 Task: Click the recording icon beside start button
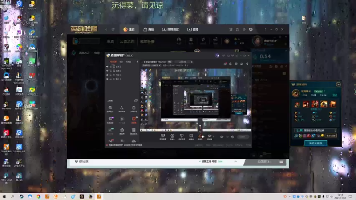tap(222, 137)
